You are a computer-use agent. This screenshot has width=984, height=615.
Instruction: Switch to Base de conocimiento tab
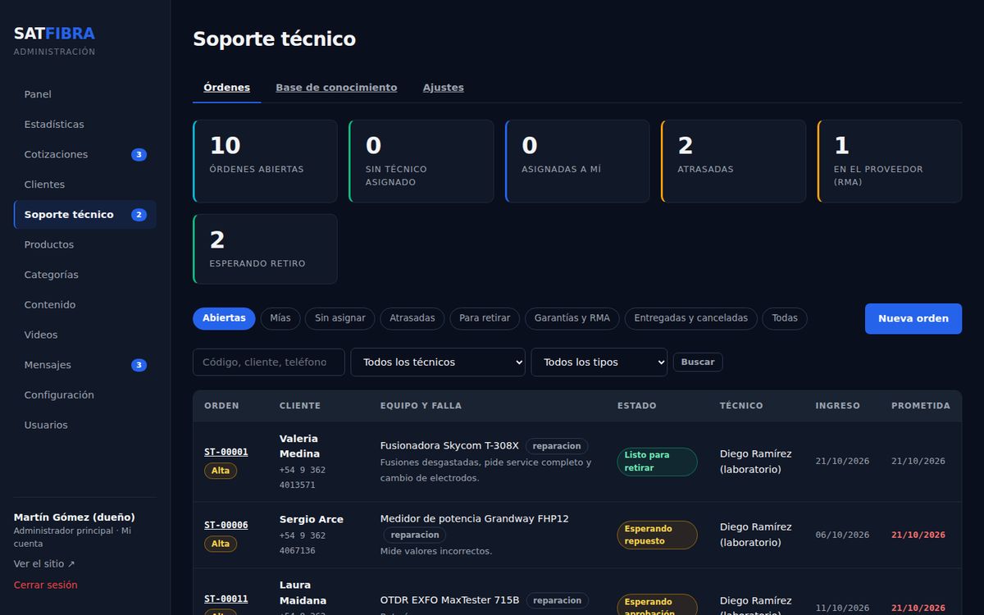pos(336,88)
